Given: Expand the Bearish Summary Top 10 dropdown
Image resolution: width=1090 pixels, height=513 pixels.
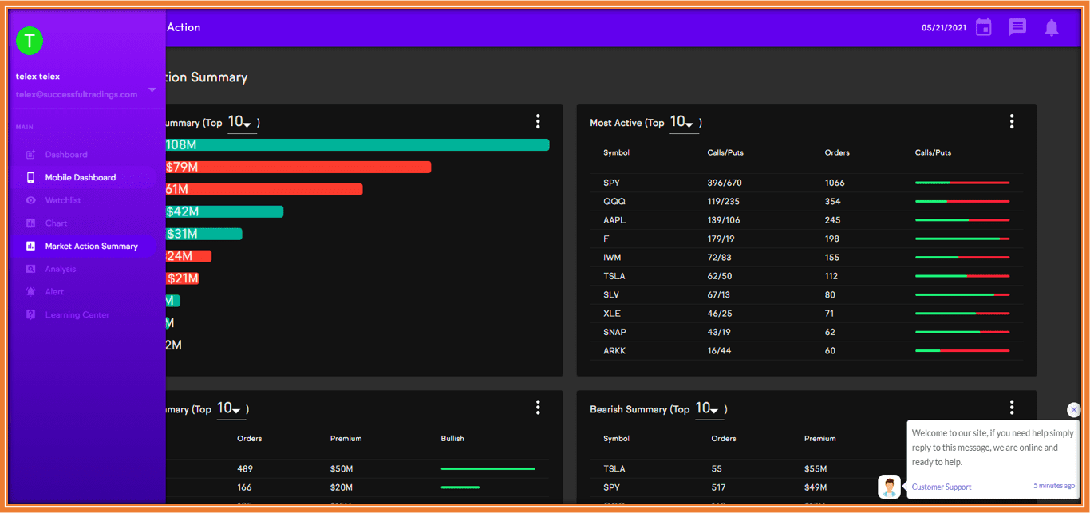Looking at the screenshot, I should (709, 409).
